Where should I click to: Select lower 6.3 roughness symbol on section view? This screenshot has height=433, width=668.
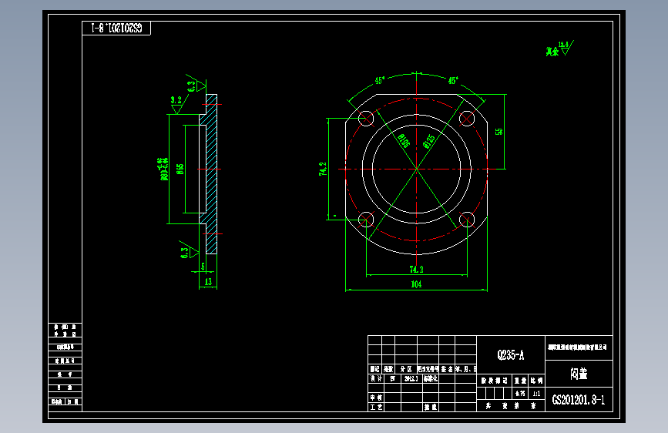point(190,251)
